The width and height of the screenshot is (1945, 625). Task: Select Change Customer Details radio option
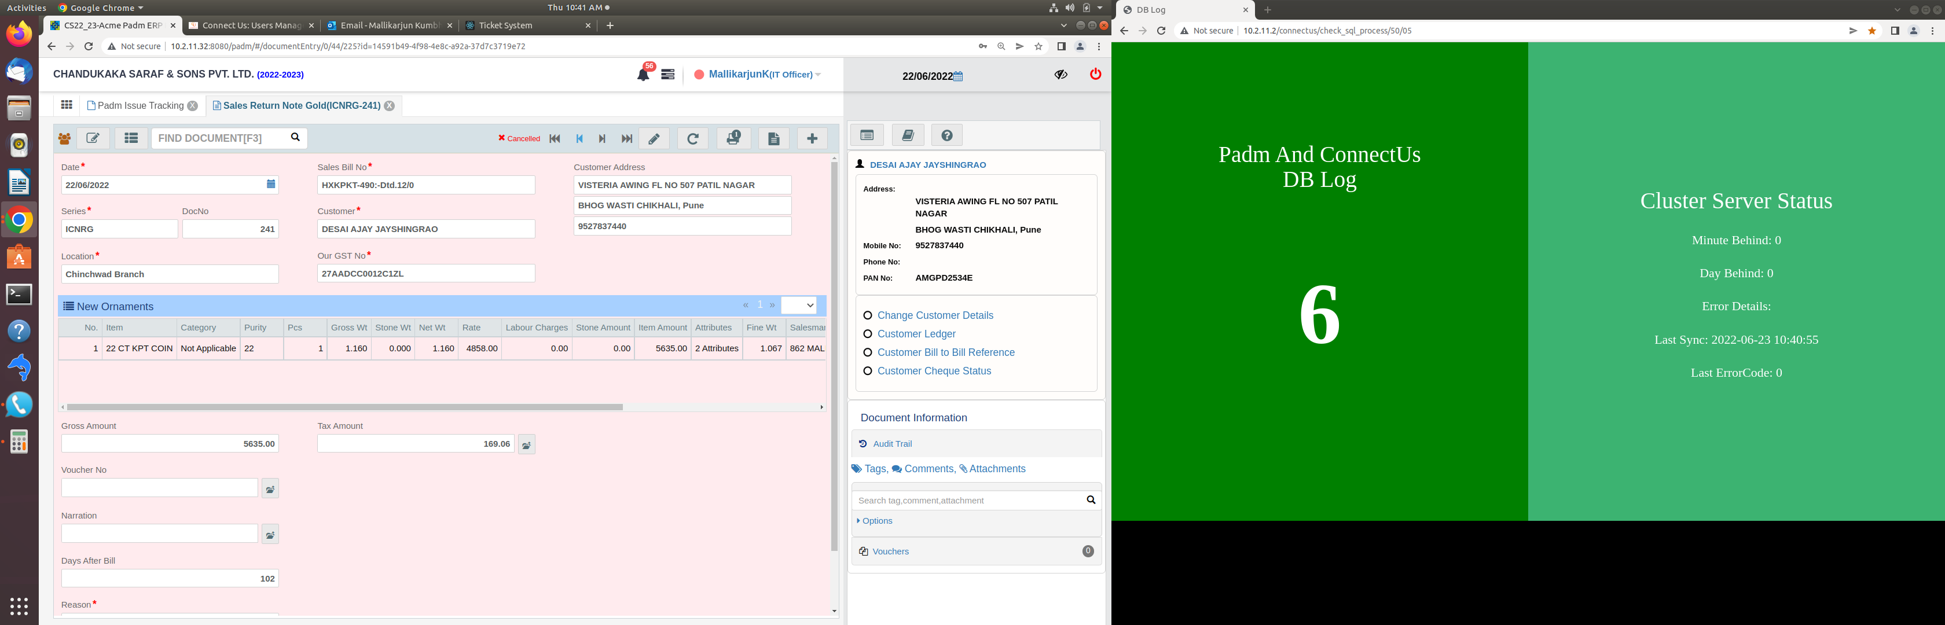[868, 315]
